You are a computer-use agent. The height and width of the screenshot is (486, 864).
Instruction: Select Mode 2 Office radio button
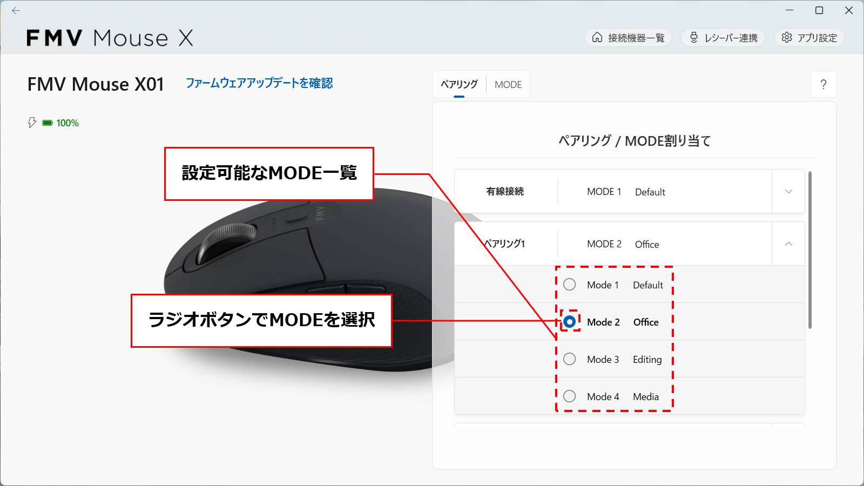pyautogui.click(x=569, y=322)
